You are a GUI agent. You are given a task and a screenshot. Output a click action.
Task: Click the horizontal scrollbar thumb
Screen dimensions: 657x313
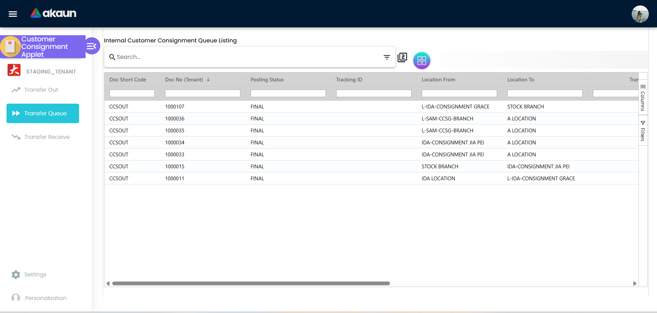click(x=251, y=284)
